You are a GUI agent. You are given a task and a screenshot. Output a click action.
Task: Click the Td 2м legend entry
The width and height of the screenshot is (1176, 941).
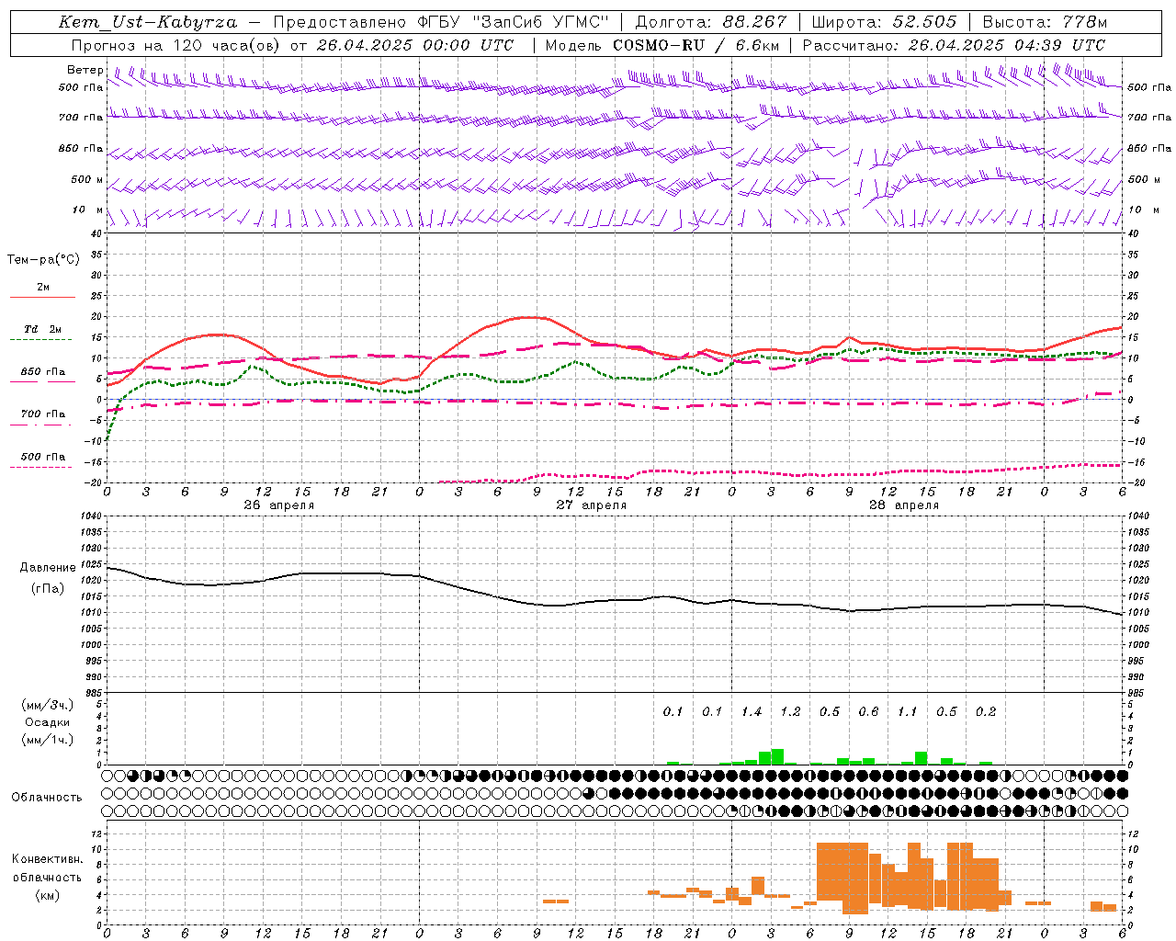[x=43, y=329]
